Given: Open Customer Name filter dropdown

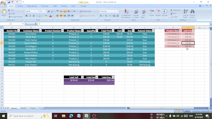Looking at the screenshot, I should pyautogui.click(x=40, y=31).
